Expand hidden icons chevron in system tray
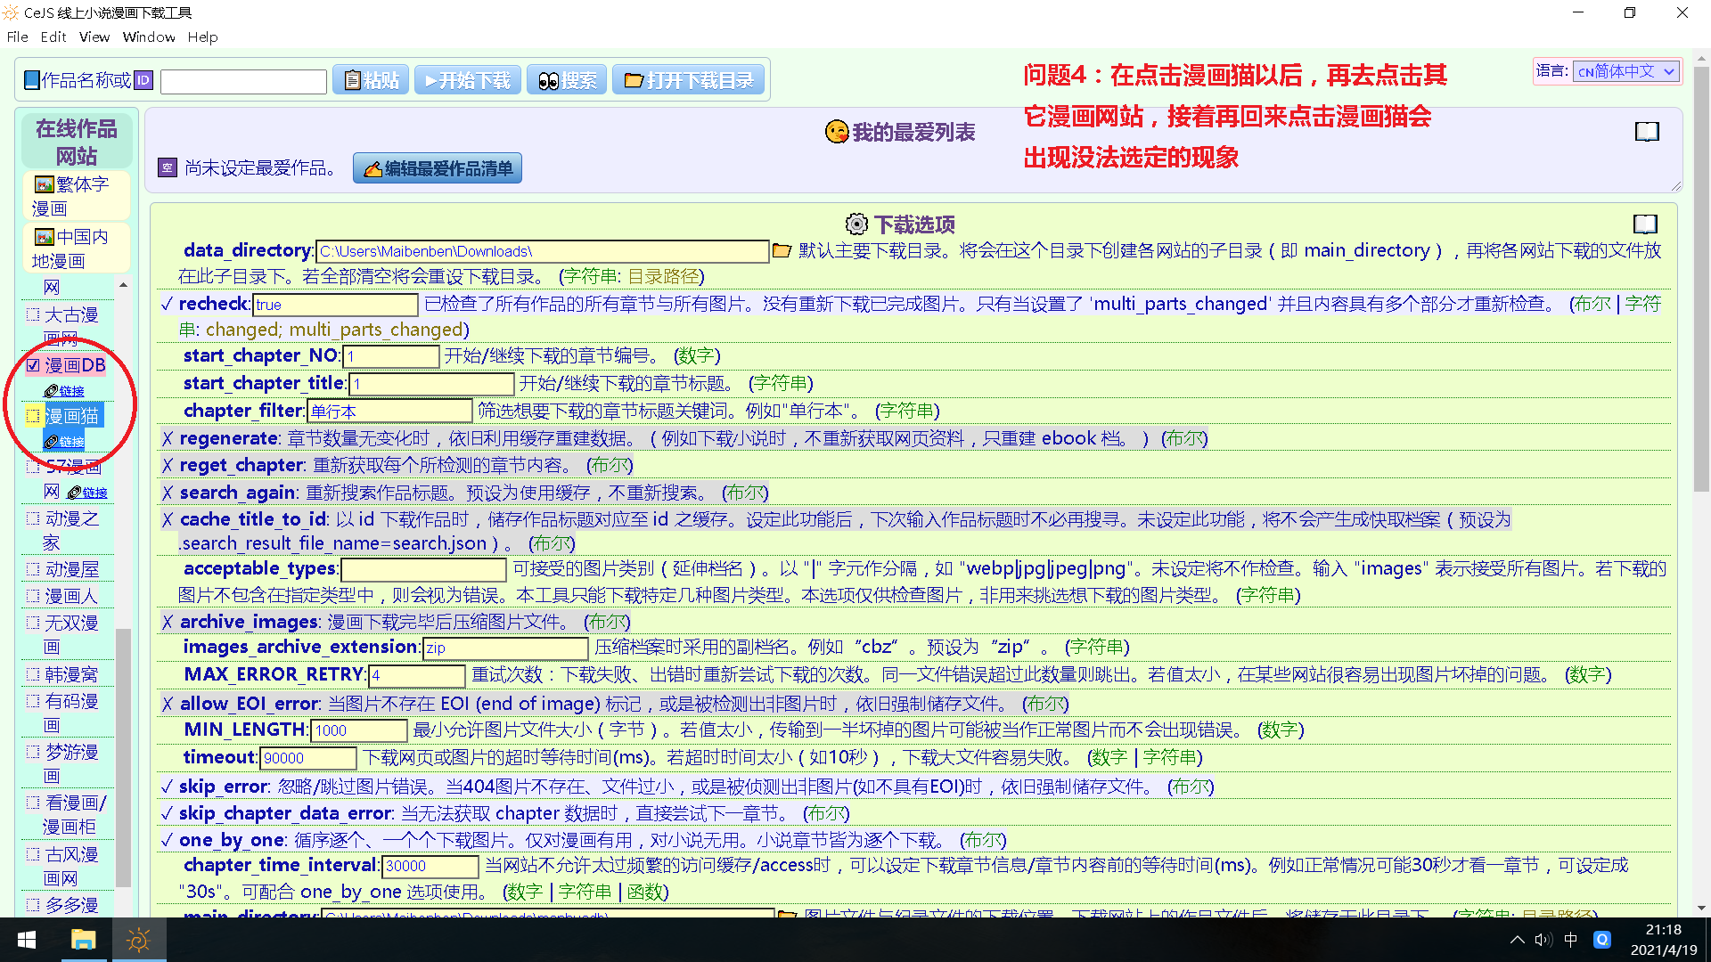 click(x=1517, y=939)
